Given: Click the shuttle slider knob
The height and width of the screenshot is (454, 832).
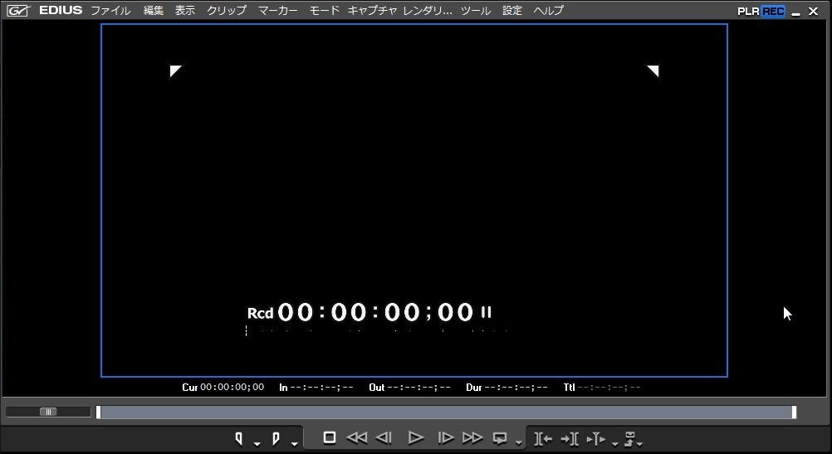Looking at the screenshot, I should (48, 413).
